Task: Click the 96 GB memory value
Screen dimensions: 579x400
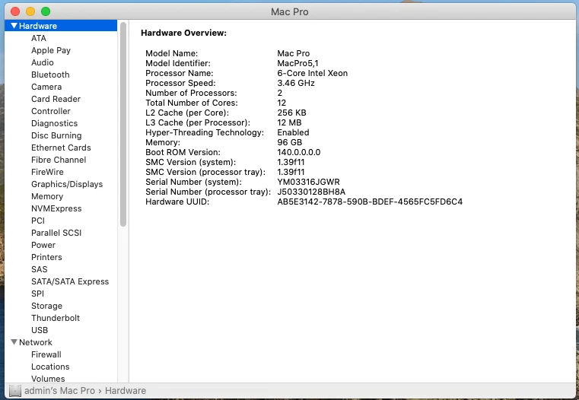Action: pos(289,142)
